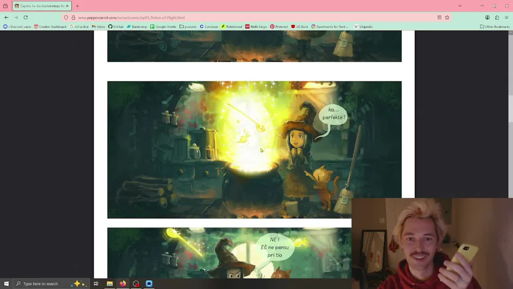The image size is (513, 289).
Task: Open File Explorer from the taskbar
Action: (109, 284)
